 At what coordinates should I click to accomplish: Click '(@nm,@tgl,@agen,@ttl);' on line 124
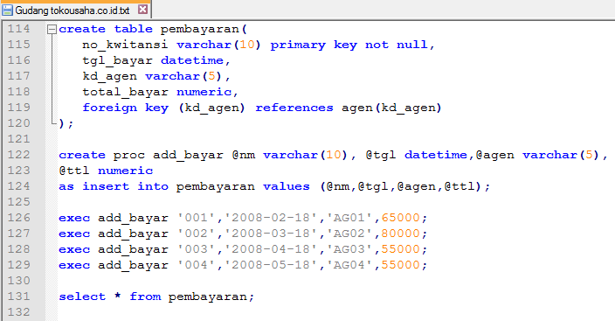click(x=405, y=186)
